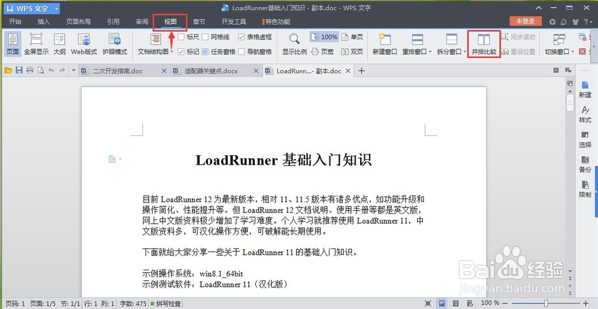Expand the 拆分窗口 dropdown arrow
598x309 pixels.
[x=465, y=52]
